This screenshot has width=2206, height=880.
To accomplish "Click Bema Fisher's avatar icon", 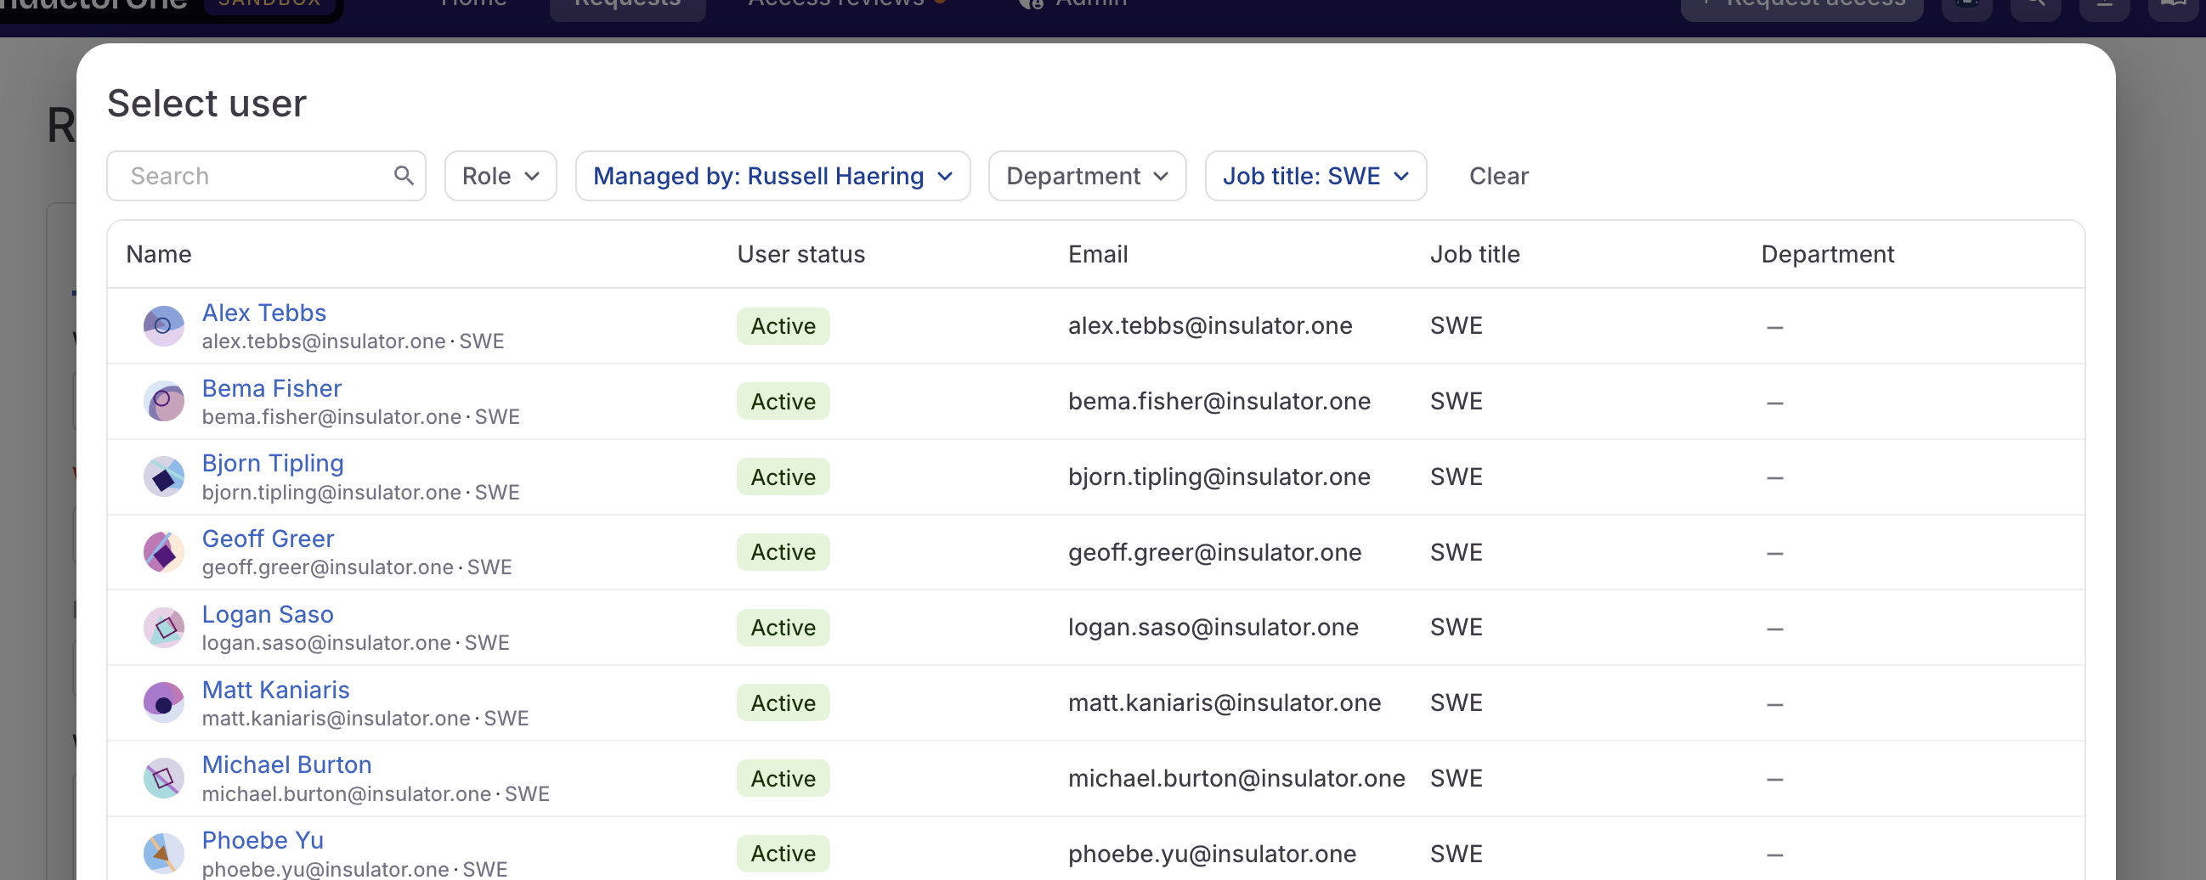I will click(x=162, y=401).
